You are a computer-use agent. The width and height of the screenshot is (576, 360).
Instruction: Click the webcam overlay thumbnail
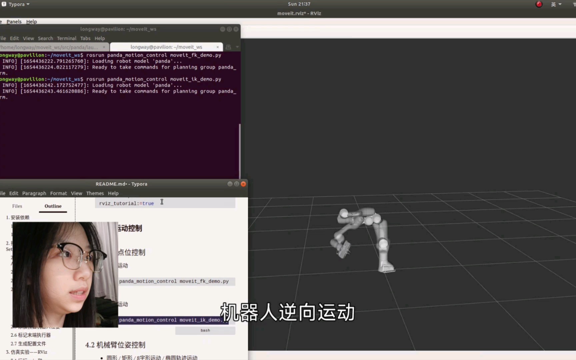(65, 275)
